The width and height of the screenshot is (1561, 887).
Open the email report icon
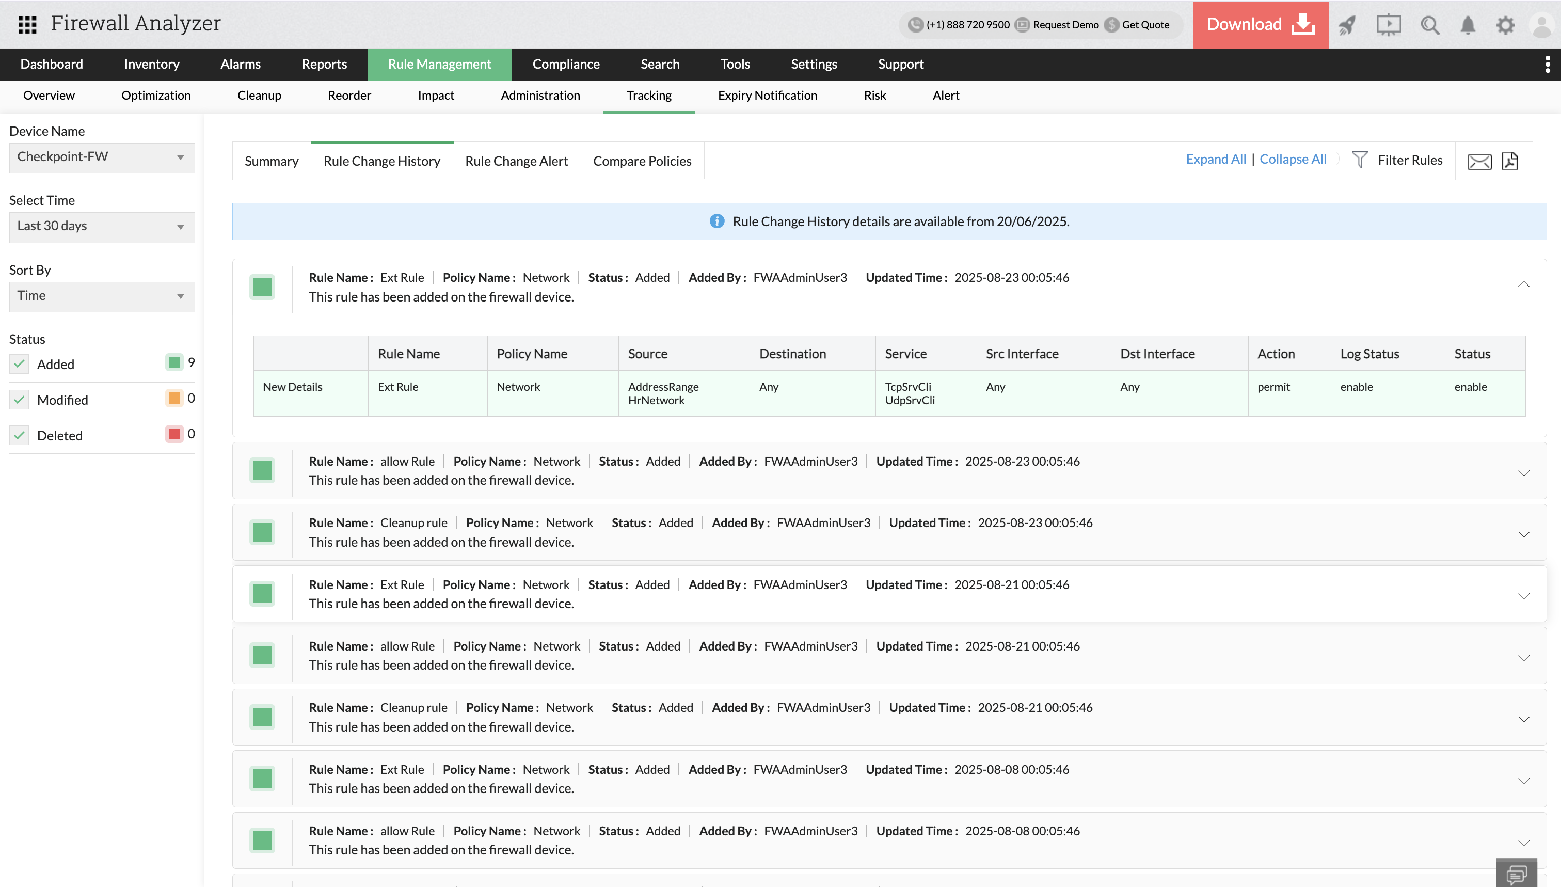(1479, 161)
